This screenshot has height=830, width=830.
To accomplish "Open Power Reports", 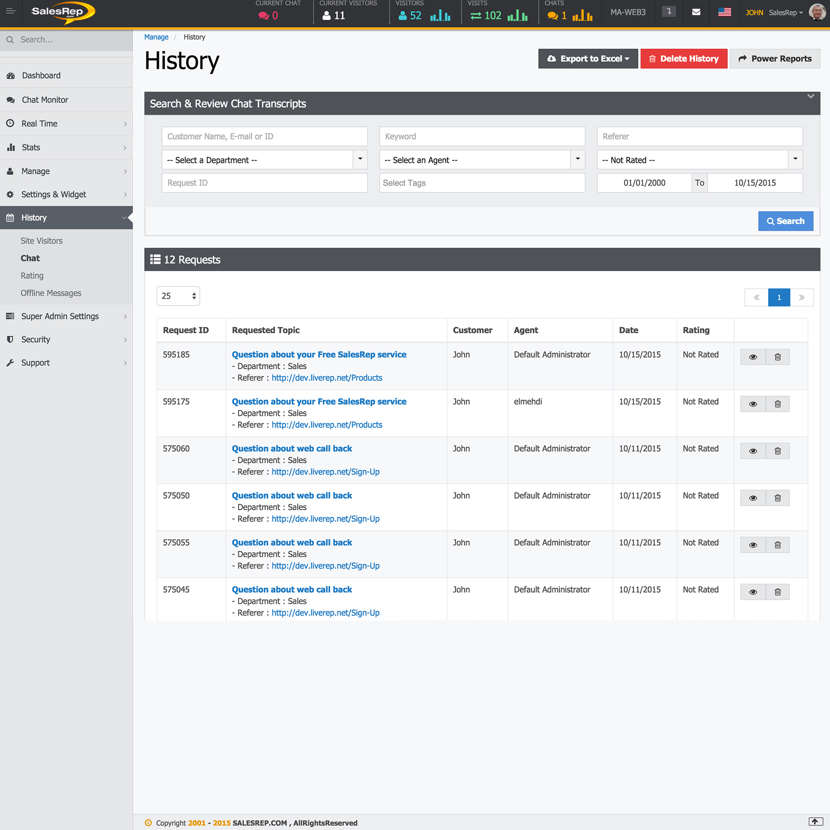I will click(775, 59).
